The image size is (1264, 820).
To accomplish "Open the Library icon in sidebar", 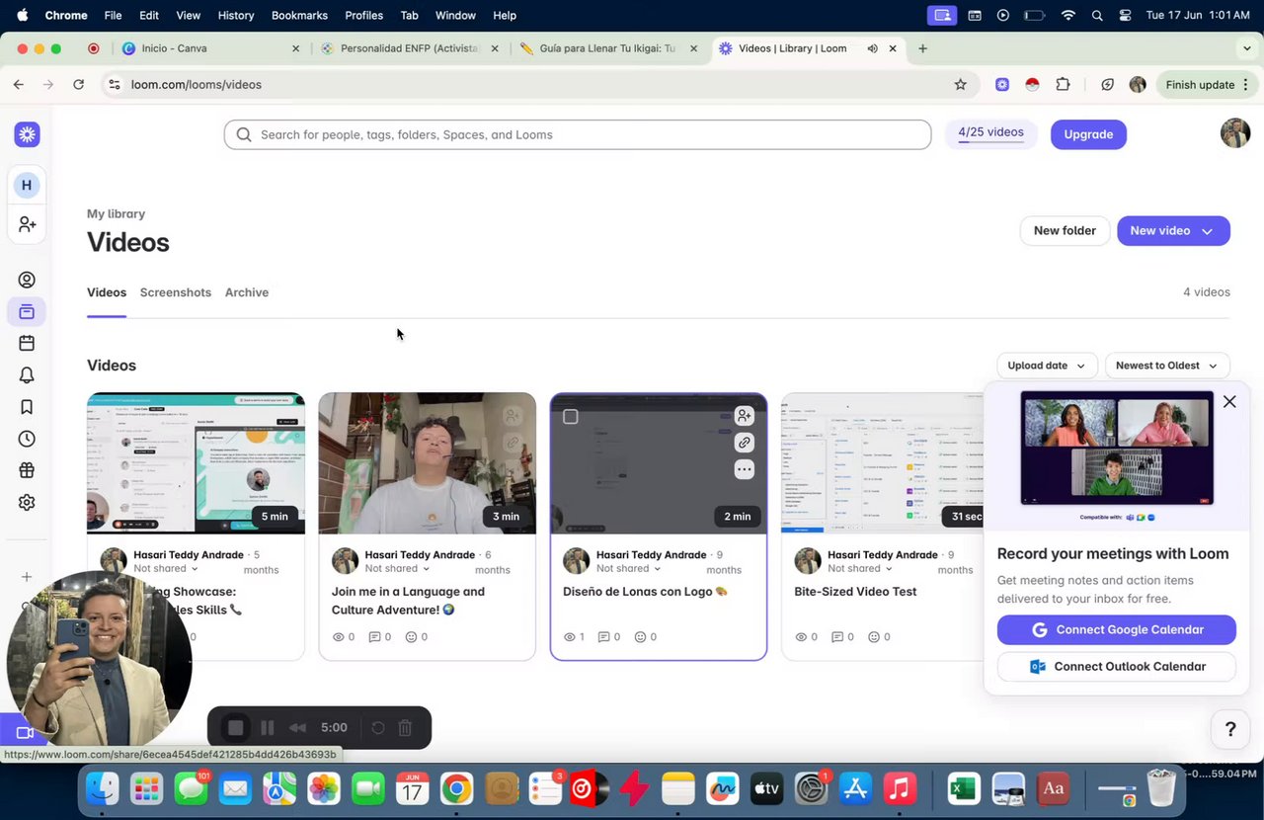I will pos(27,312).
